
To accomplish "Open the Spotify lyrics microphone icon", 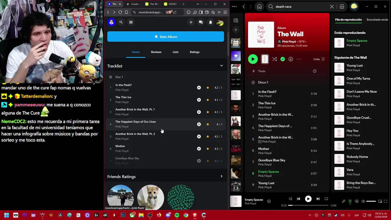I will [344, 201].
